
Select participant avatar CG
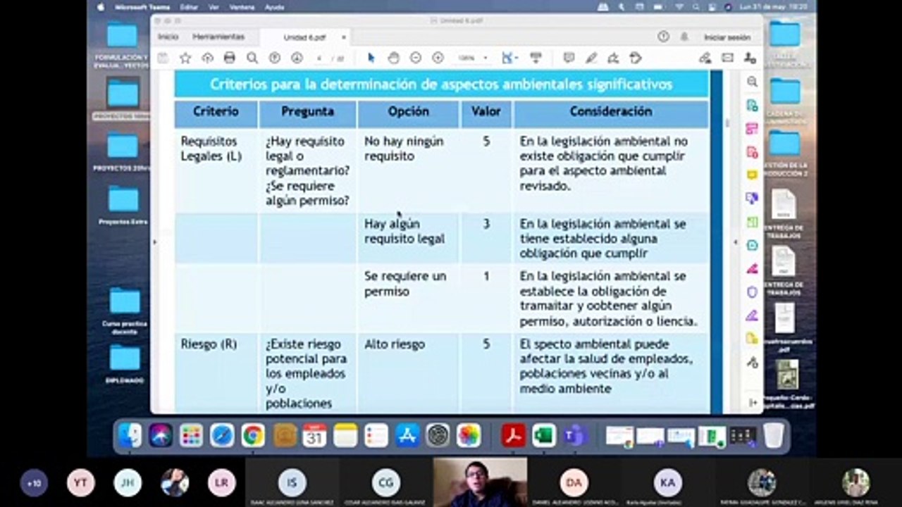click(x=385, y=483)
